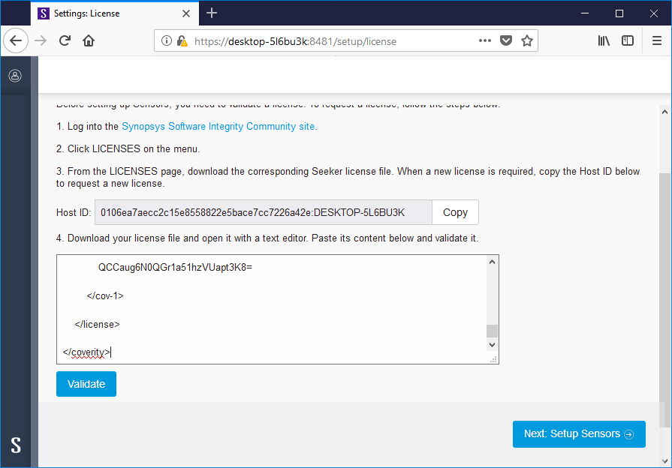The image size is (672, 468).
Task: Toggle the browser sidebar view
Action: click(x=628, y=41)
